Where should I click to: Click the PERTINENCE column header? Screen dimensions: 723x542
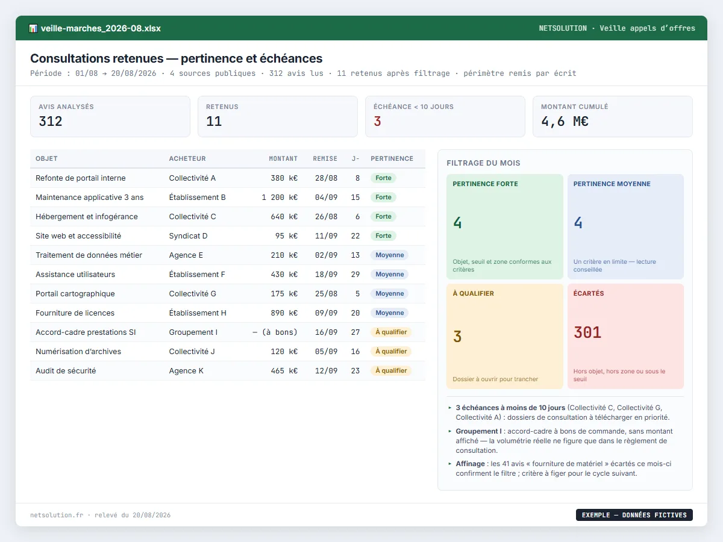(392, 159)
